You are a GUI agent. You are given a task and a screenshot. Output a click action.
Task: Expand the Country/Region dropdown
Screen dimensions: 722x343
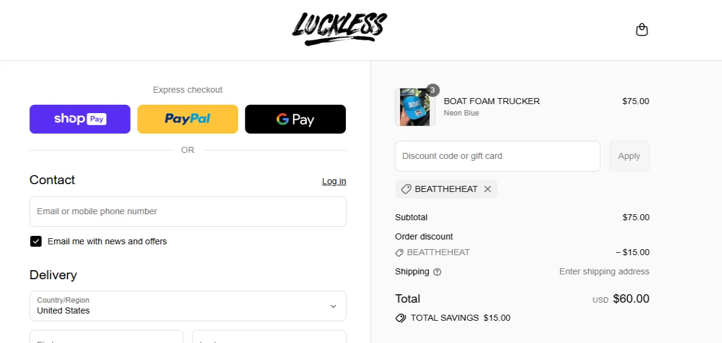pos(188,306)
